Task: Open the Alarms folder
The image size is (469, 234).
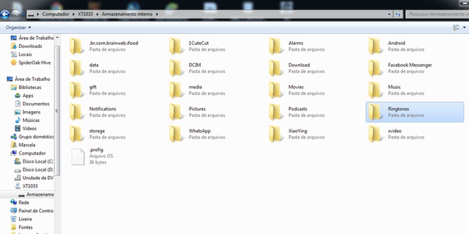Action: [297, 46]
